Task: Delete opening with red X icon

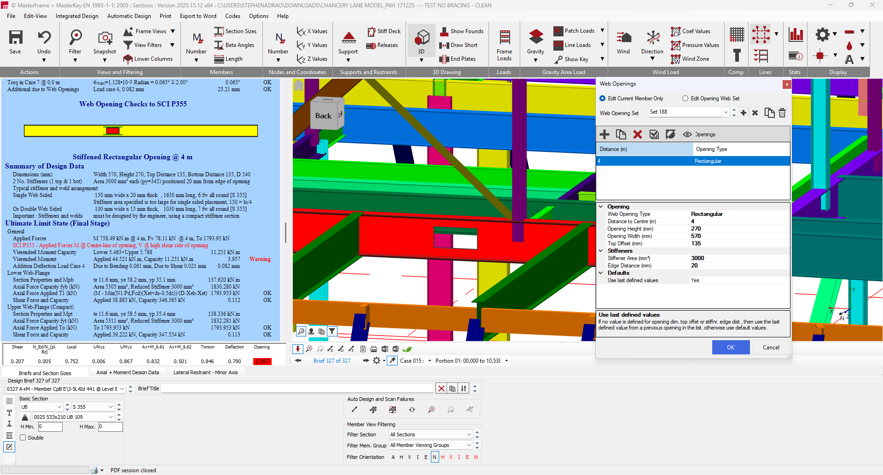Action: click(638, 134)
